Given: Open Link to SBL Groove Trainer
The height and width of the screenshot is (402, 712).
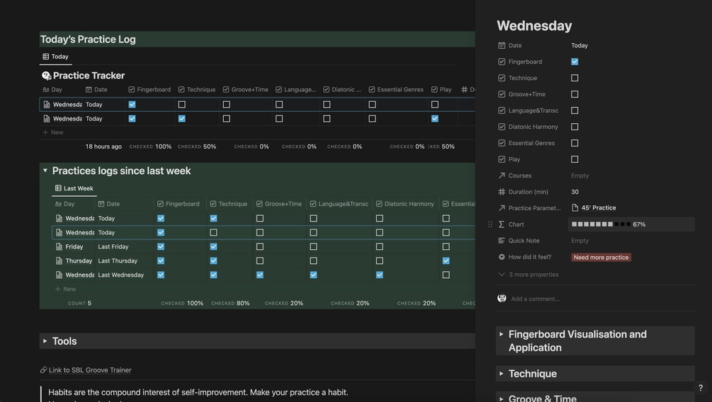Looking at the screenshot, I should click(89, 370).
